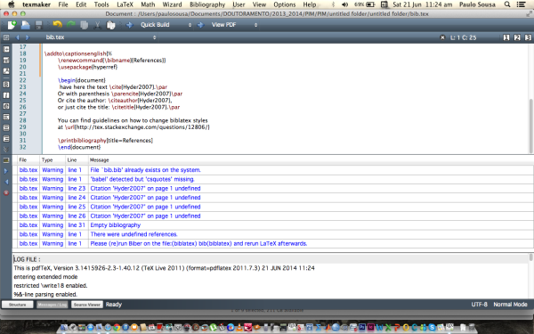Run Quick Build with the blue arrow
534x334 pixels.
pos(129,25)
